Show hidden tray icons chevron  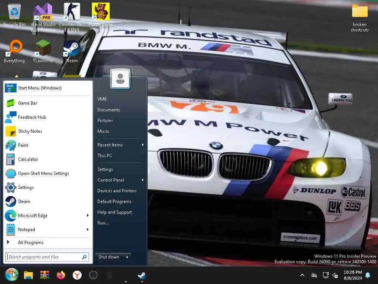pos(302,275)
